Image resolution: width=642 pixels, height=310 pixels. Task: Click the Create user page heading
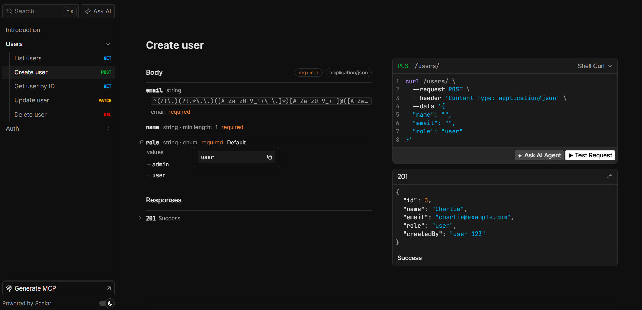[175, 45]
